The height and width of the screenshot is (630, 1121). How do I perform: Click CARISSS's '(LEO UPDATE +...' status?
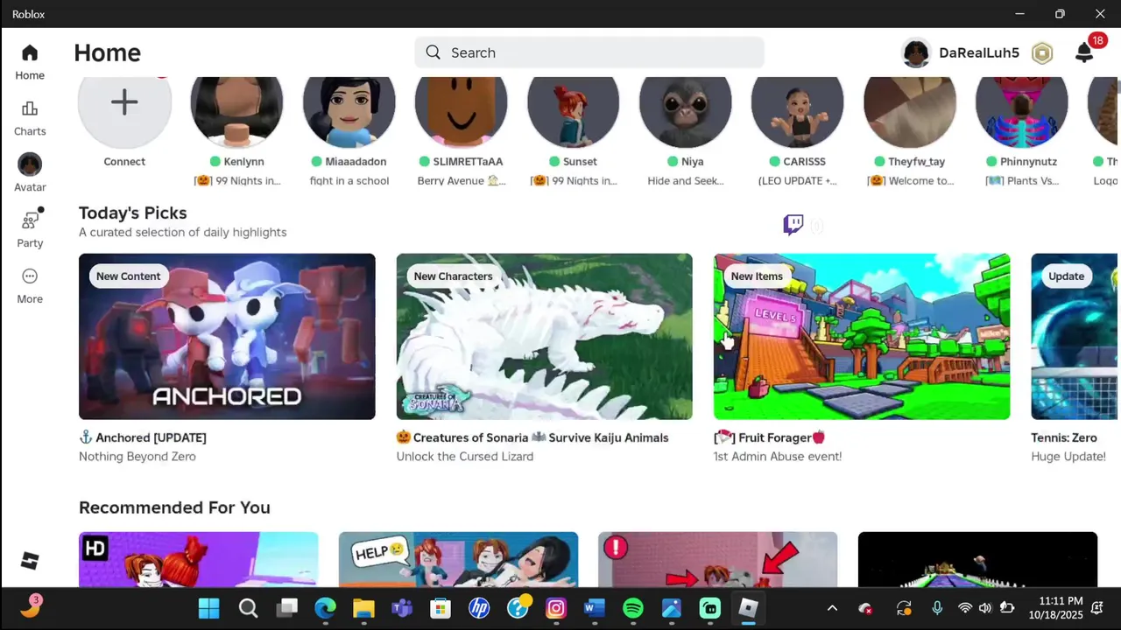click(797, 181)
